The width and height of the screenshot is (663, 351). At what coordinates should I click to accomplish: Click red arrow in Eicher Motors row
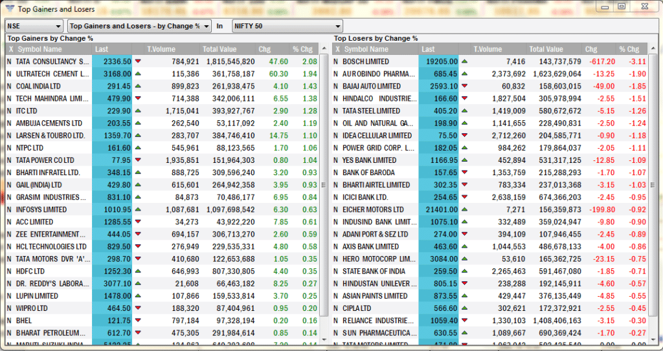464,209
